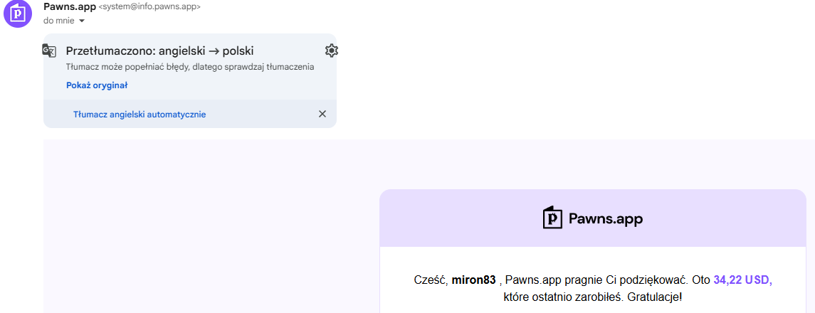
Task: Click the sender name "Pawns.app"
Action: [70, 6]
